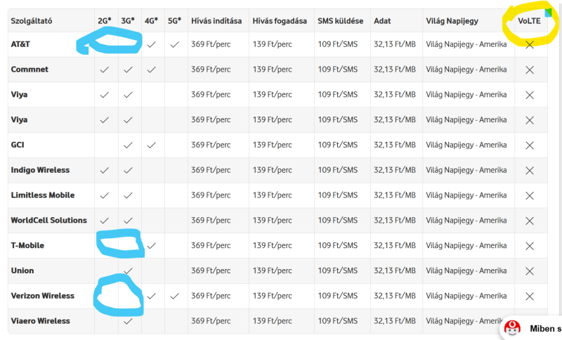Click the VoLTE X icon for AT&T
Viewport: 562px width, 340px height.
[x=530, y=44]
